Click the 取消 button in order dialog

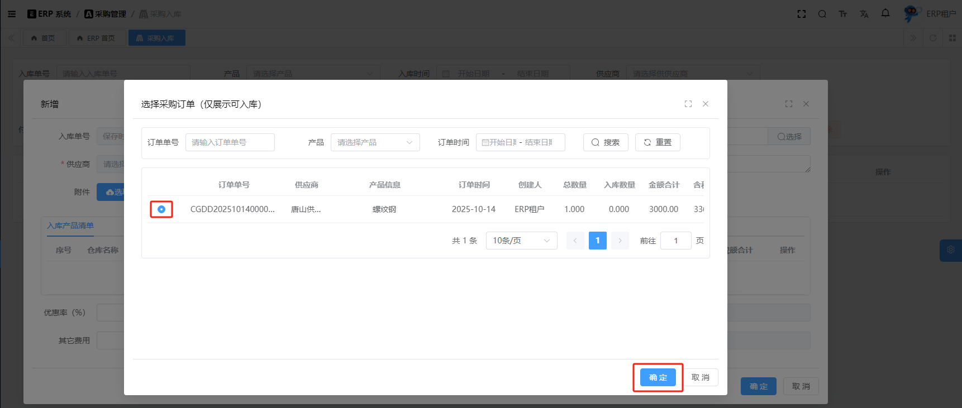700,378
